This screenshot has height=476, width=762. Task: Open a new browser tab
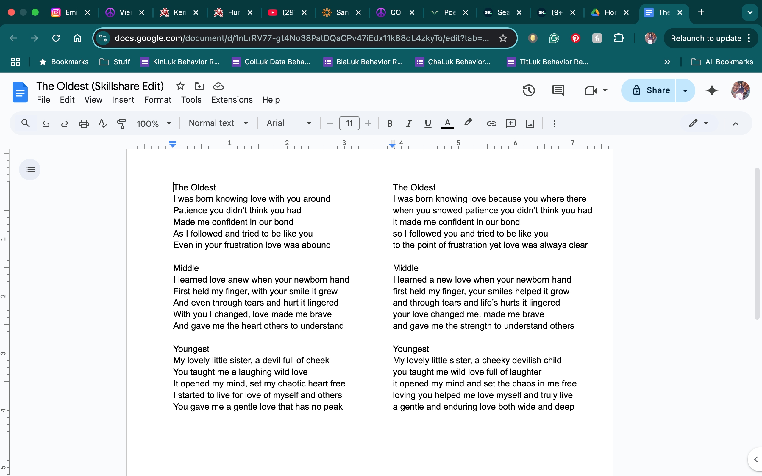click(701, 12)
